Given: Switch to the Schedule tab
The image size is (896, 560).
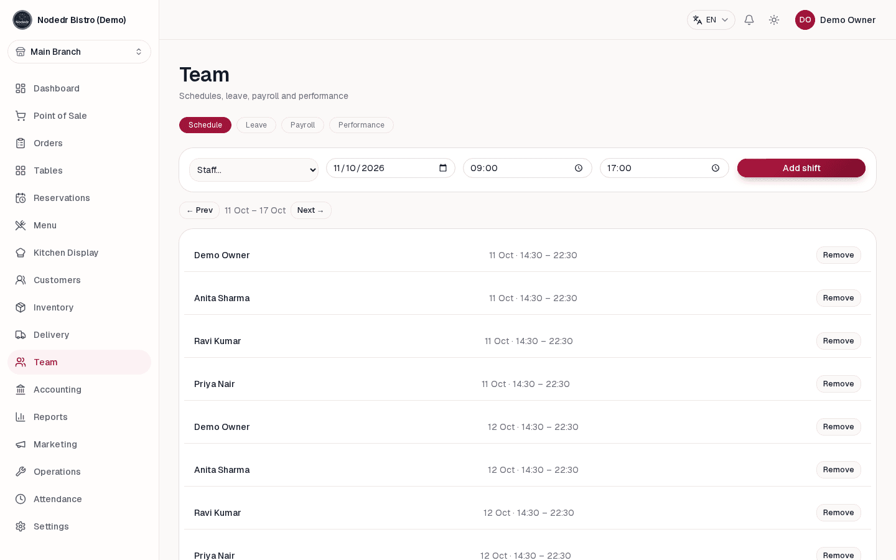Looking at the screenshot, I should (205, 125).
